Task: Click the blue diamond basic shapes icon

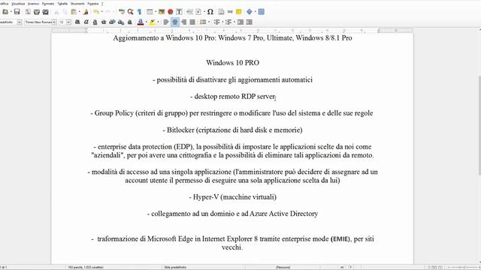Action: [249, 12]
